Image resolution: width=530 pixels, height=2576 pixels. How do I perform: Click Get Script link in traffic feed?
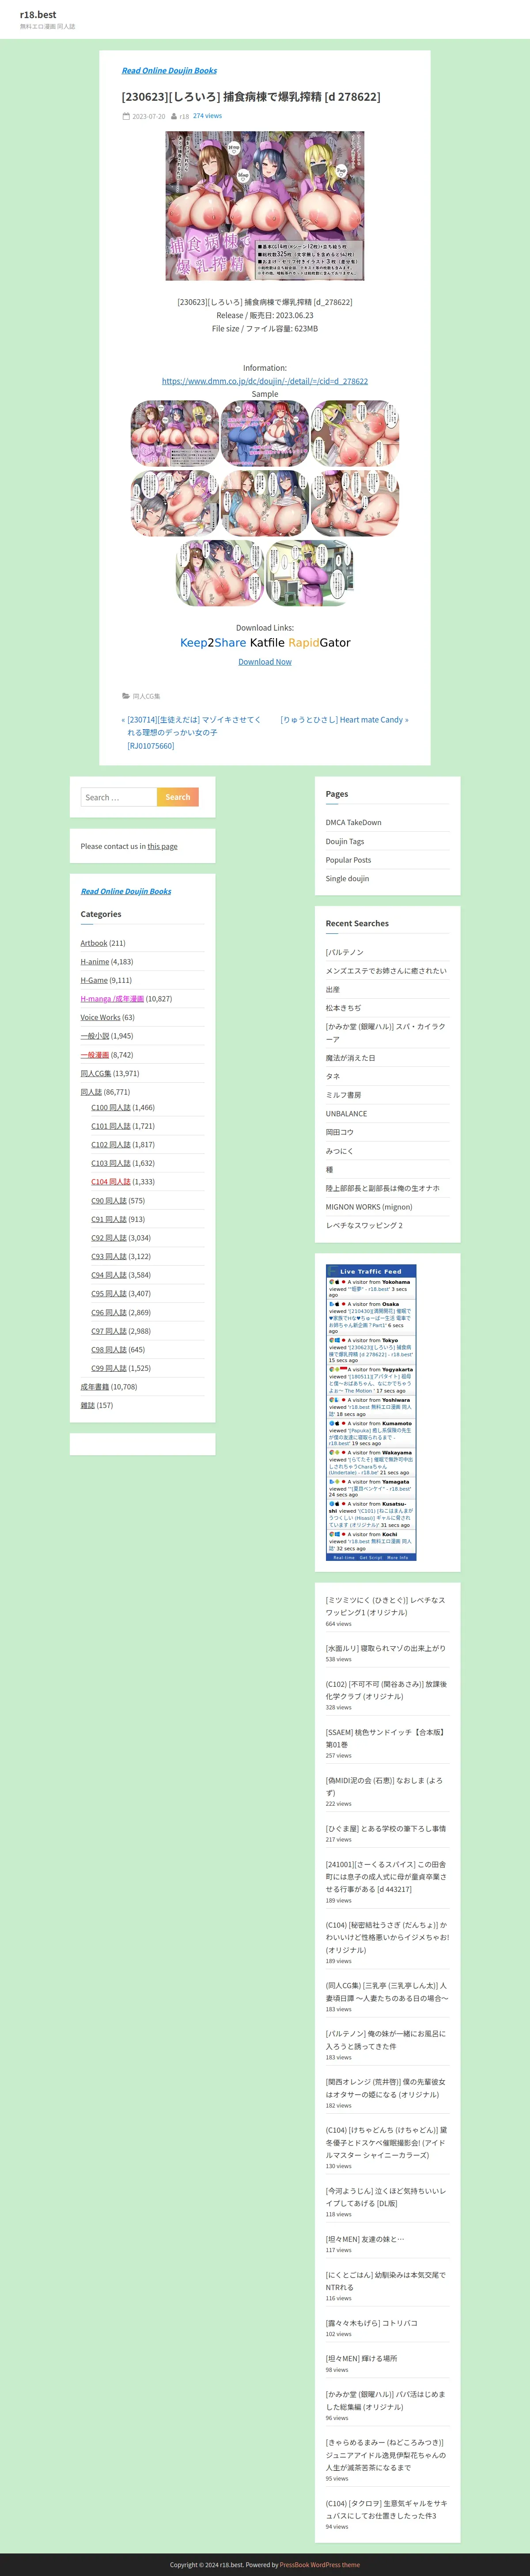371,1557
